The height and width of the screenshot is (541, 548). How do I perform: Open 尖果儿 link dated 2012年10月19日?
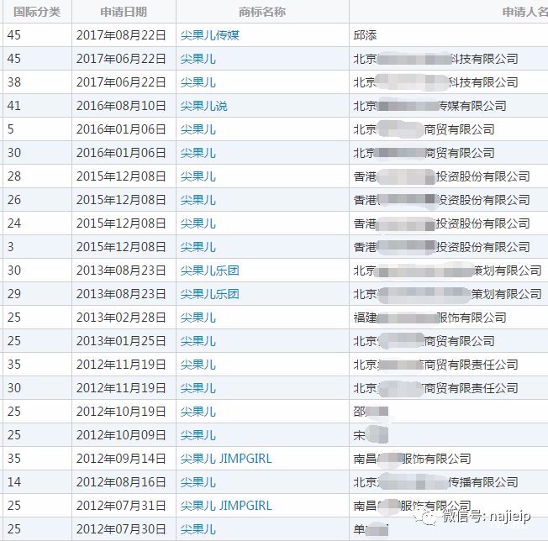(198, 412)
